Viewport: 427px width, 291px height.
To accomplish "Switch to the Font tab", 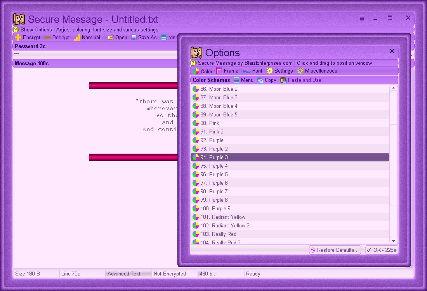I will pyautogui.click(x=252, y=71).
